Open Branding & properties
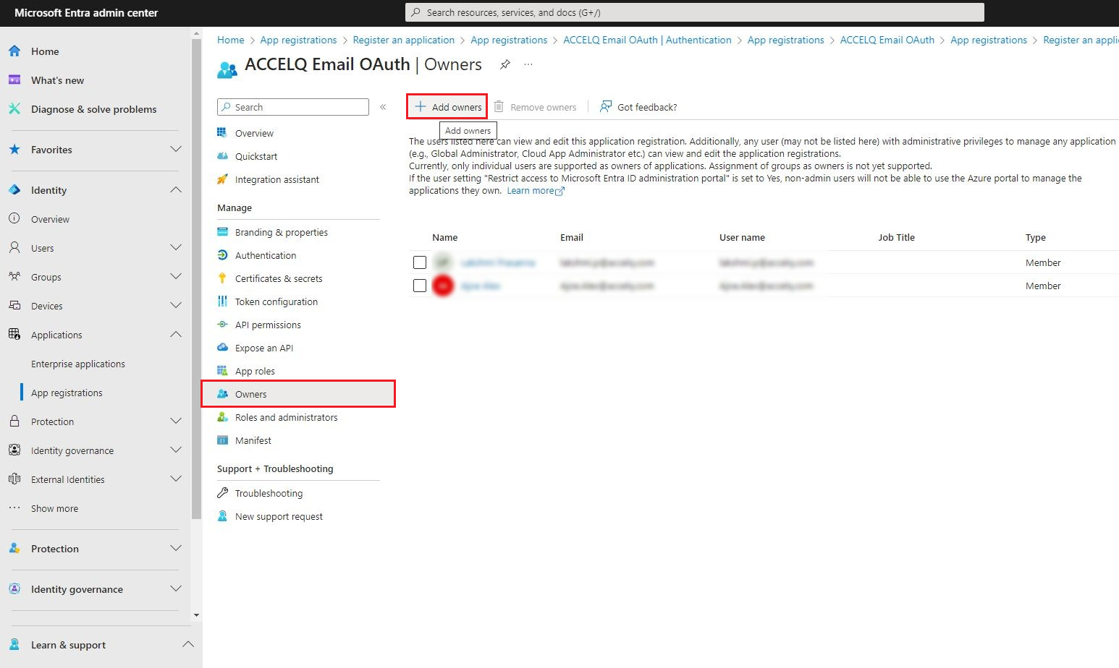1119x668 pixels. (281, 231)
